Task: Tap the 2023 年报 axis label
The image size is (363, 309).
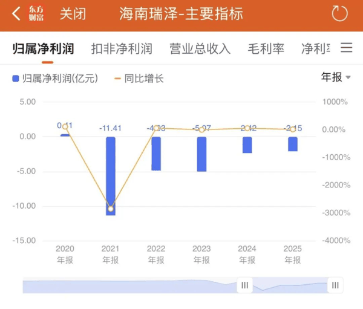Action: click(201, 255)
